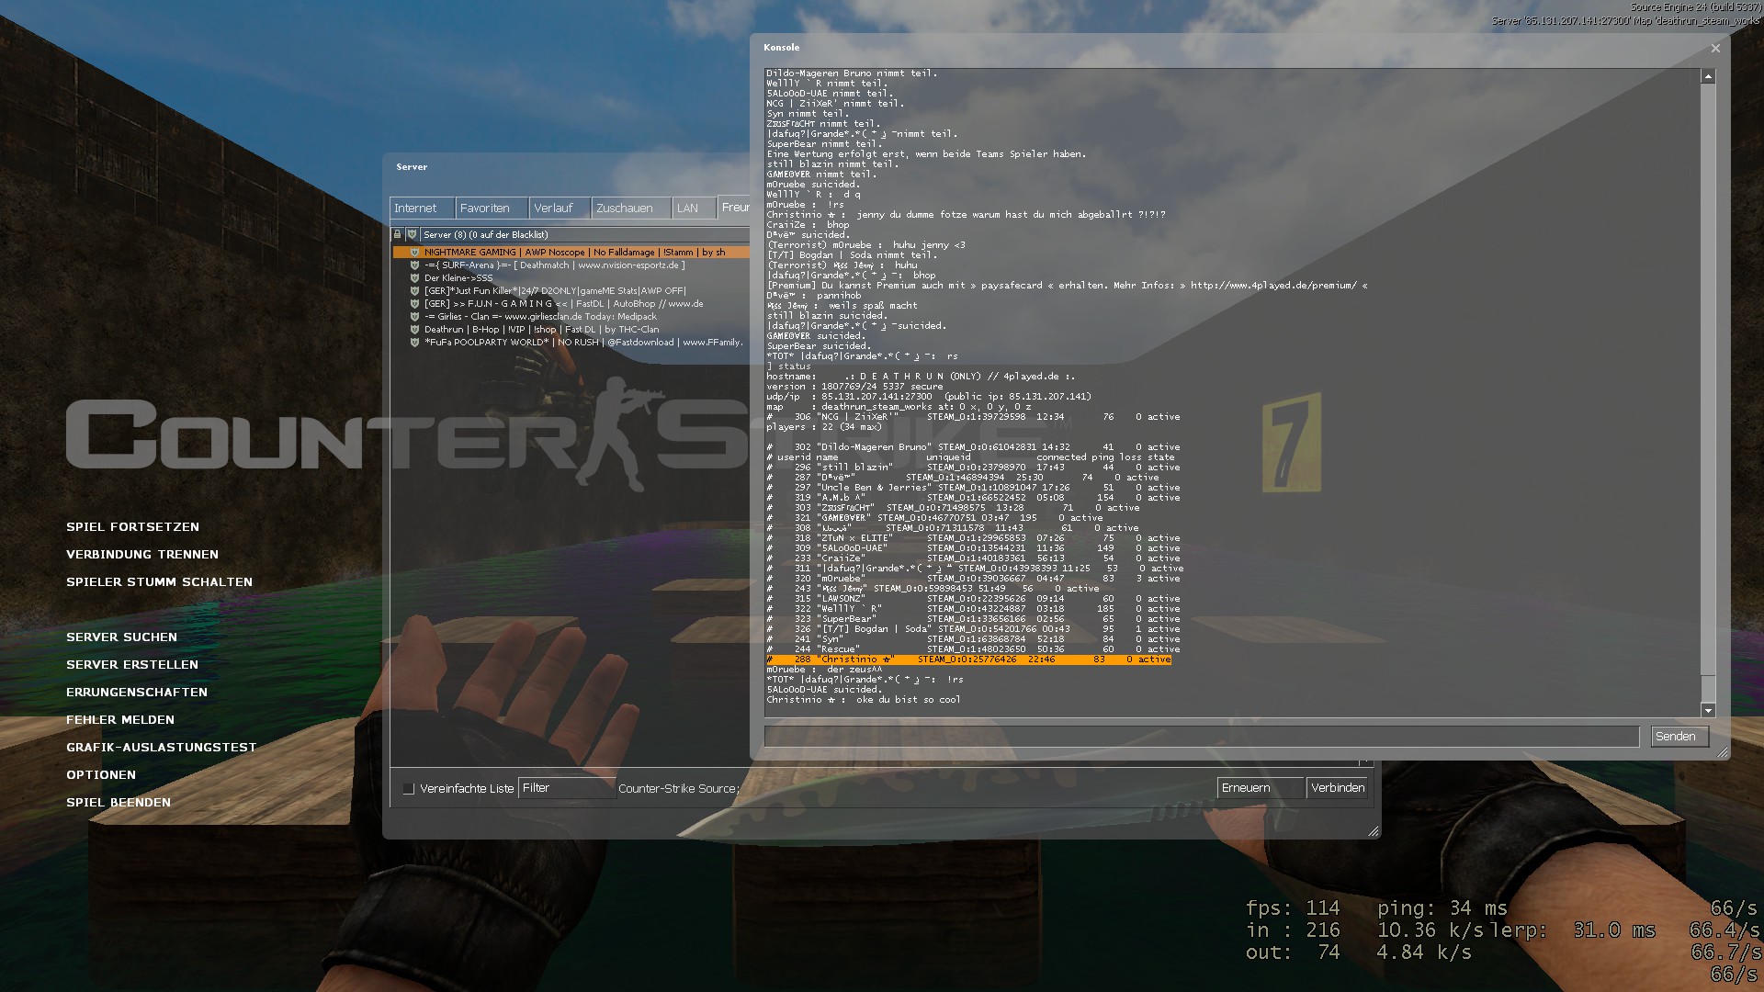The image size is (1764, 992).
Task: Click the console command input field
Action: pyautogui.click(x=1202, y=737)
